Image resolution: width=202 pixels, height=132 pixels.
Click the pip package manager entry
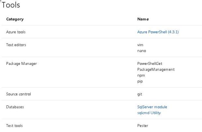[x=140, y=81]
